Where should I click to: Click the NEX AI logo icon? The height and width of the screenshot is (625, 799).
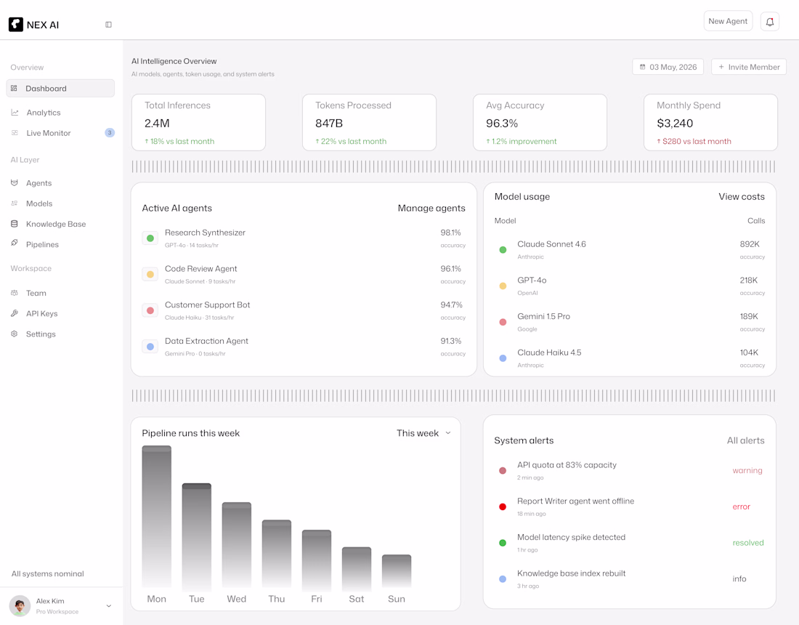pos(16,25)
